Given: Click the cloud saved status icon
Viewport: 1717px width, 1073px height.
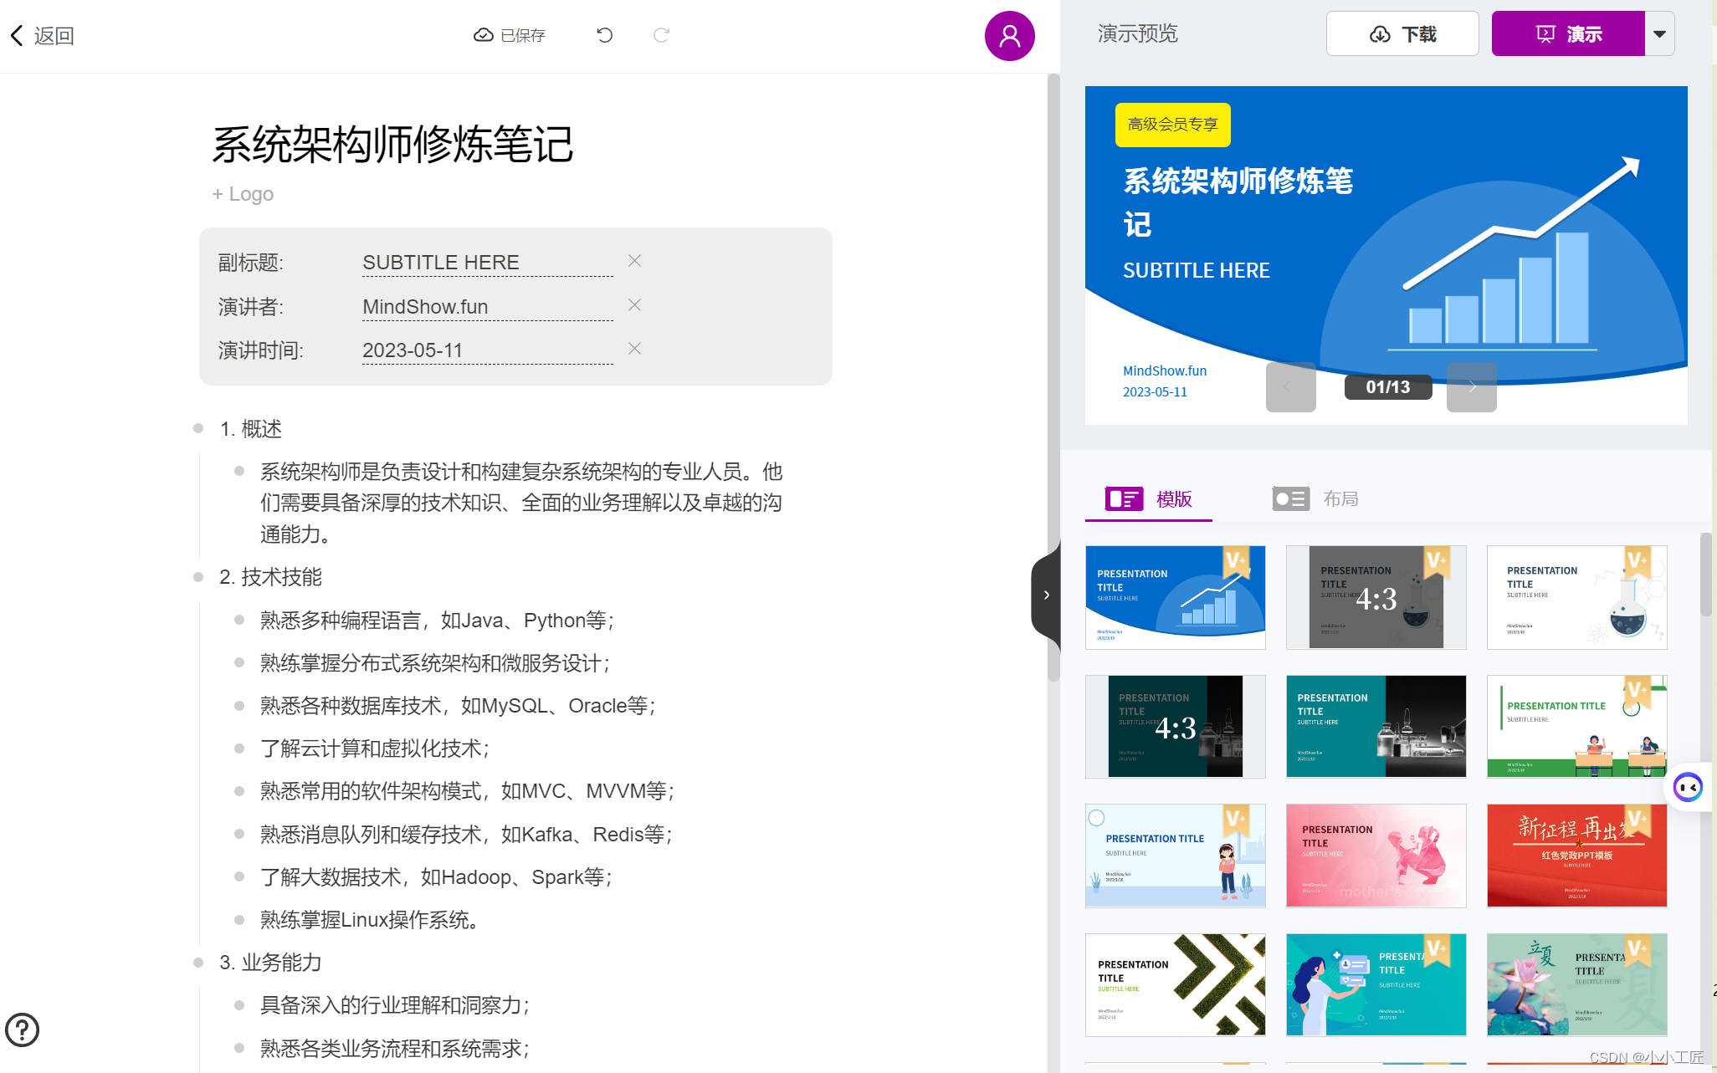Looking at the screenshot, I should [x=483, y=35].
